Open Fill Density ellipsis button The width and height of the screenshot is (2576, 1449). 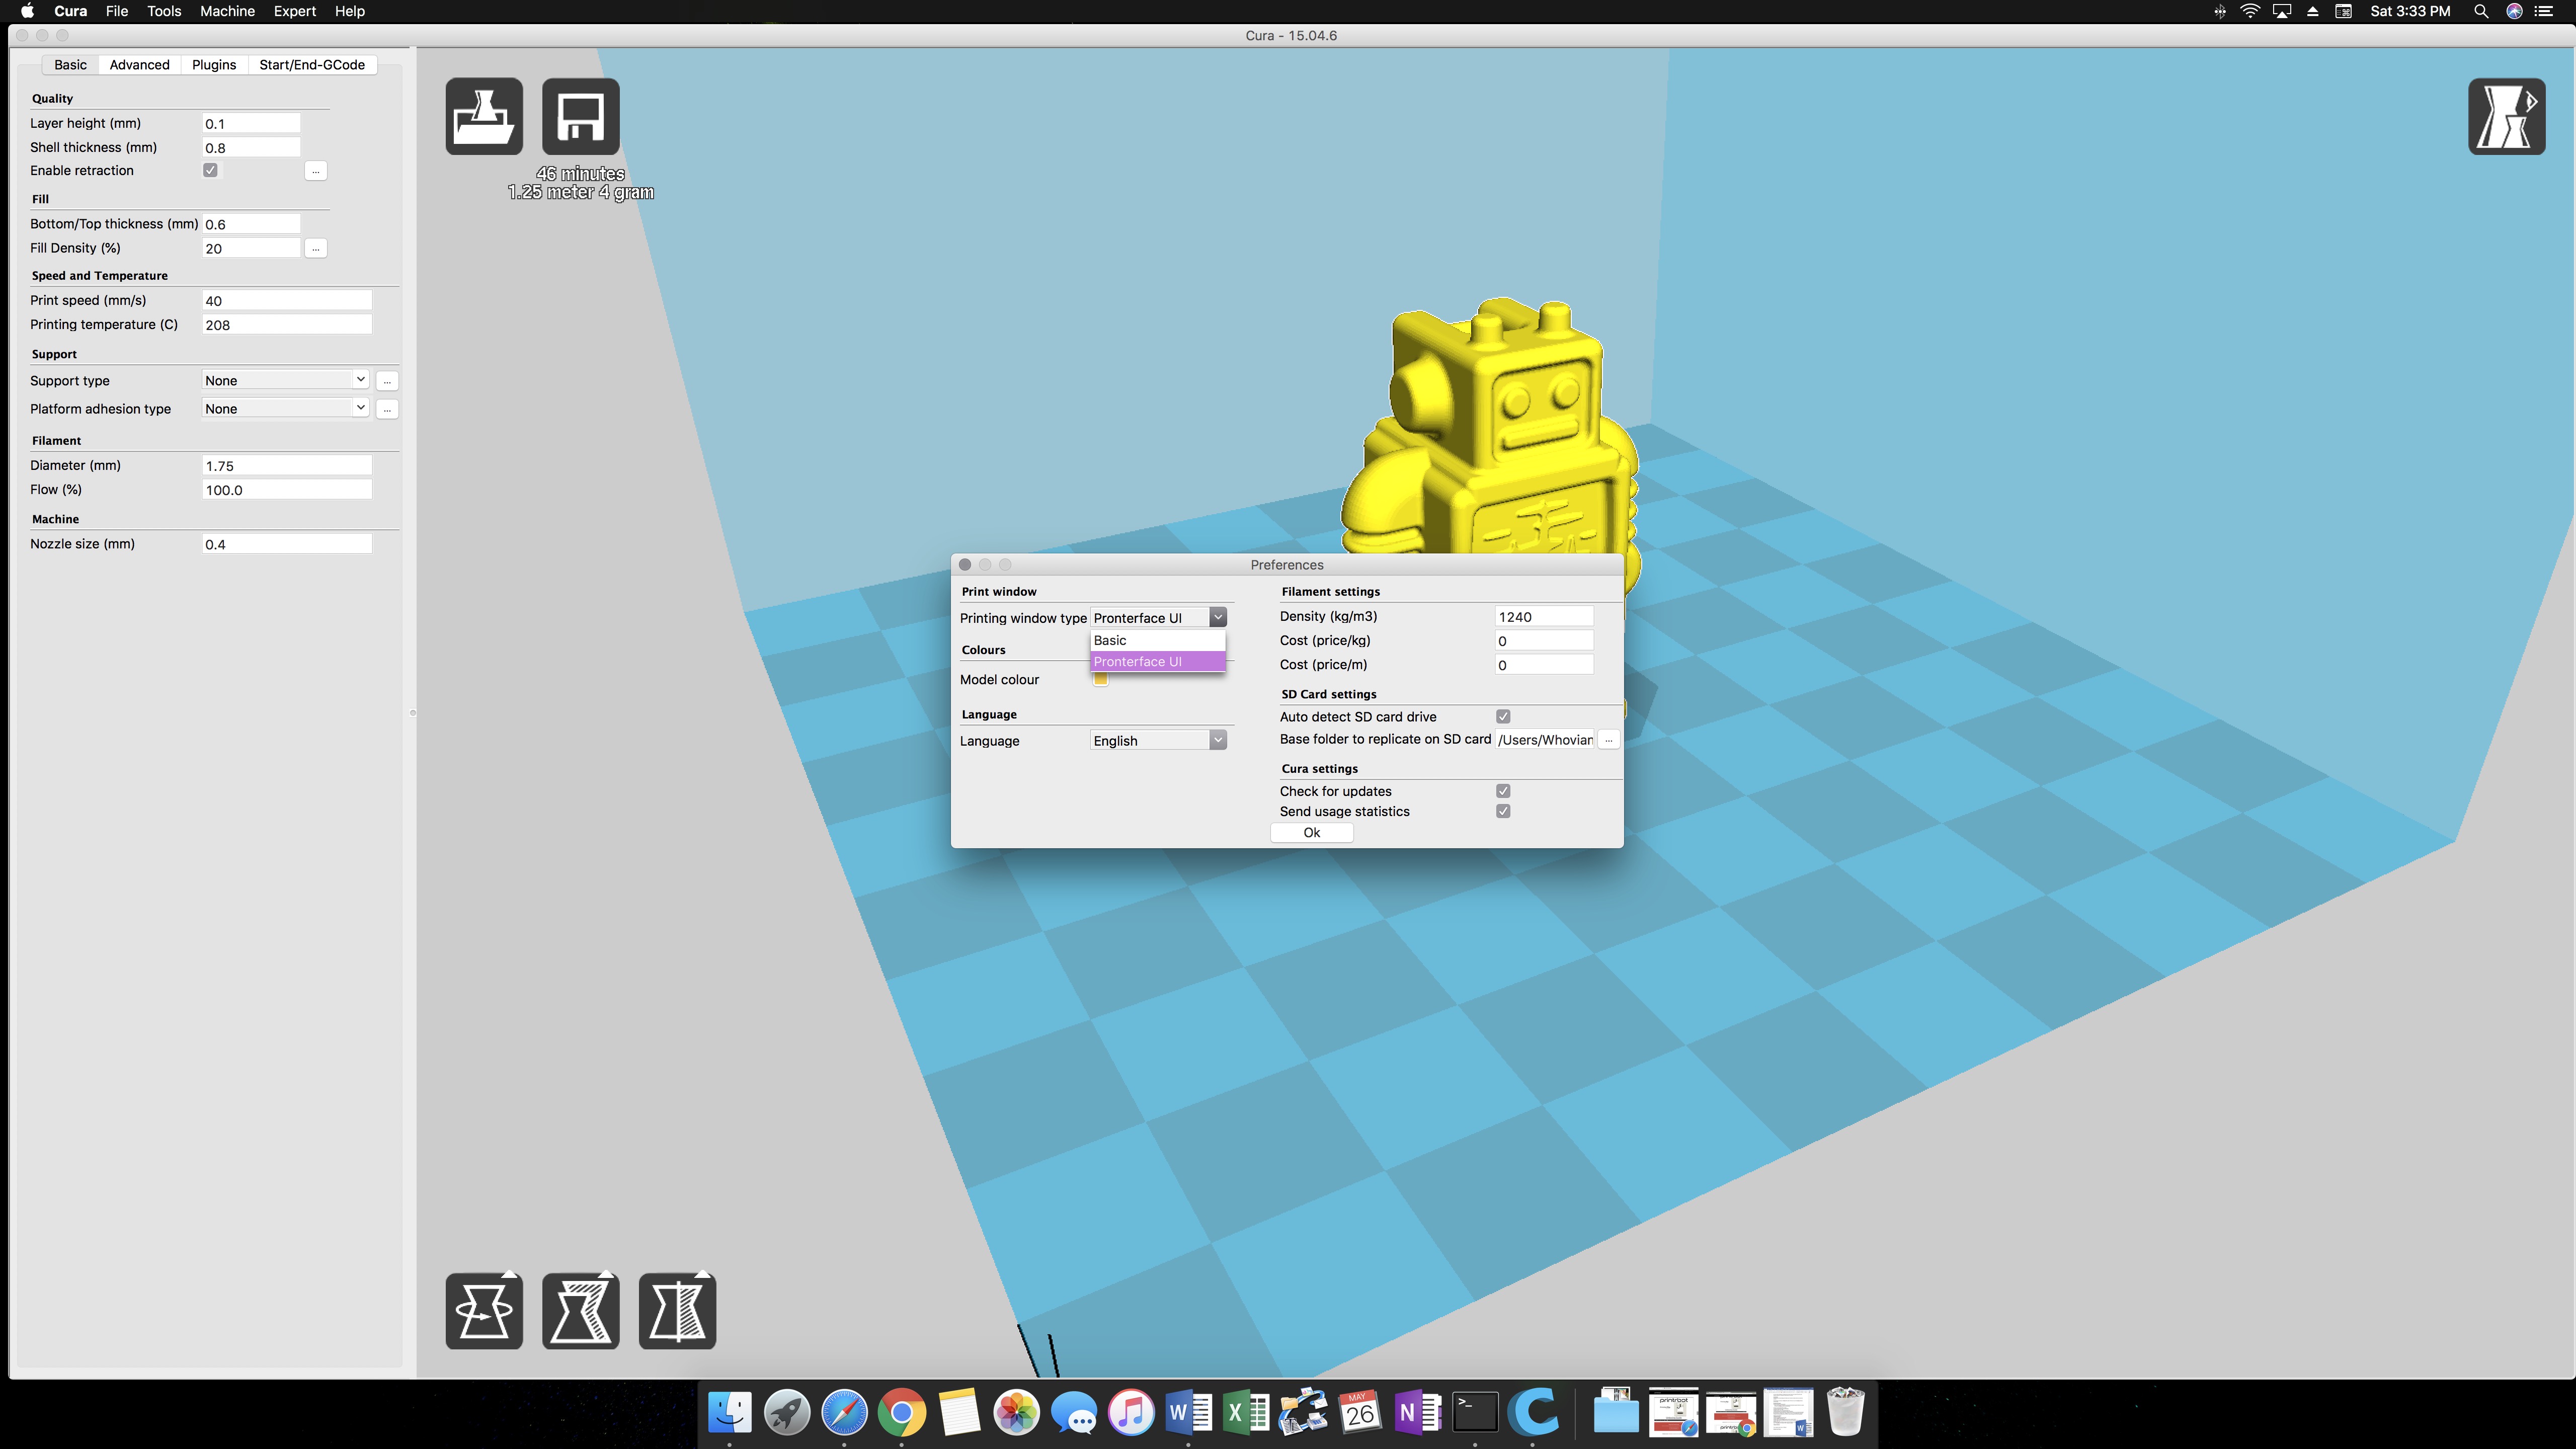[x=315, y=248]
